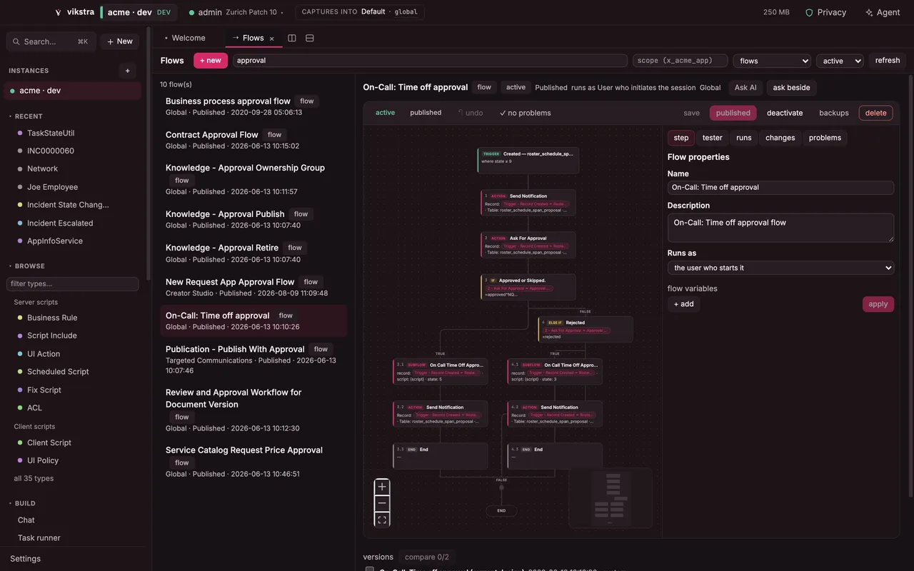Undo the last flow change
914x571 pixels.
coord(470,113)
